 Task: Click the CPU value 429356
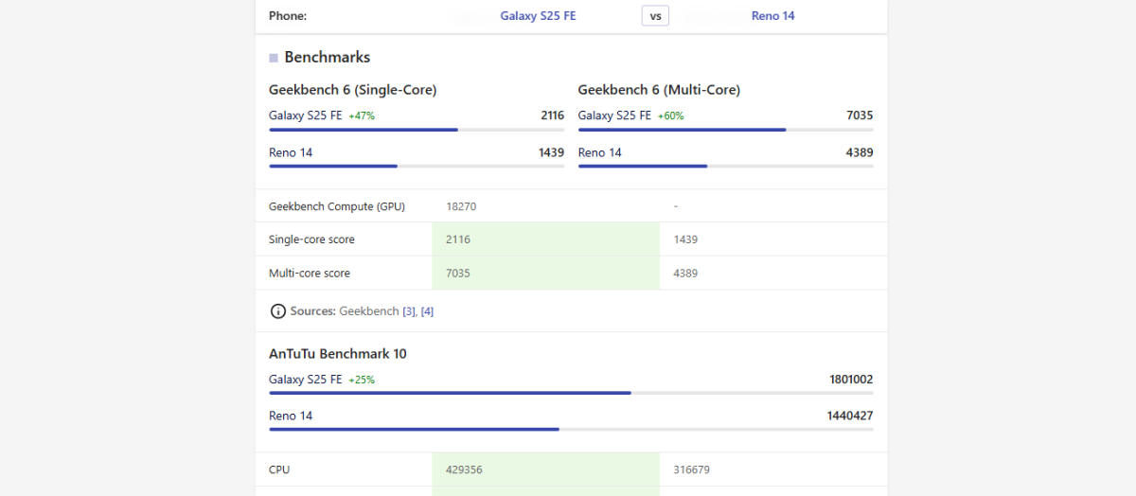point(464,469)
